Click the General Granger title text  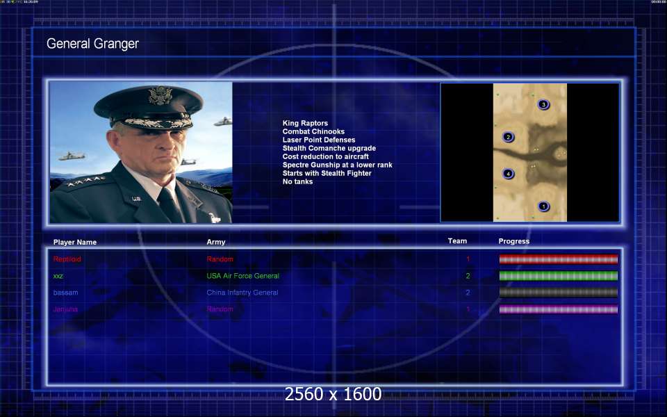coord(92,43)
